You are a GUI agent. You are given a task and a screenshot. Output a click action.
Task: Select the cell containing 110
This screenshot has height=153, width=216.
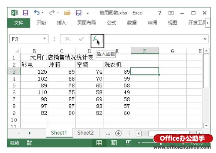(34, 92)
